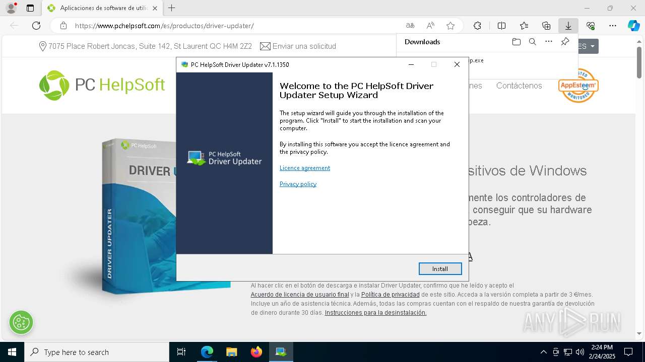Open Browser essentials heart icon

click(x=591, y=26)
